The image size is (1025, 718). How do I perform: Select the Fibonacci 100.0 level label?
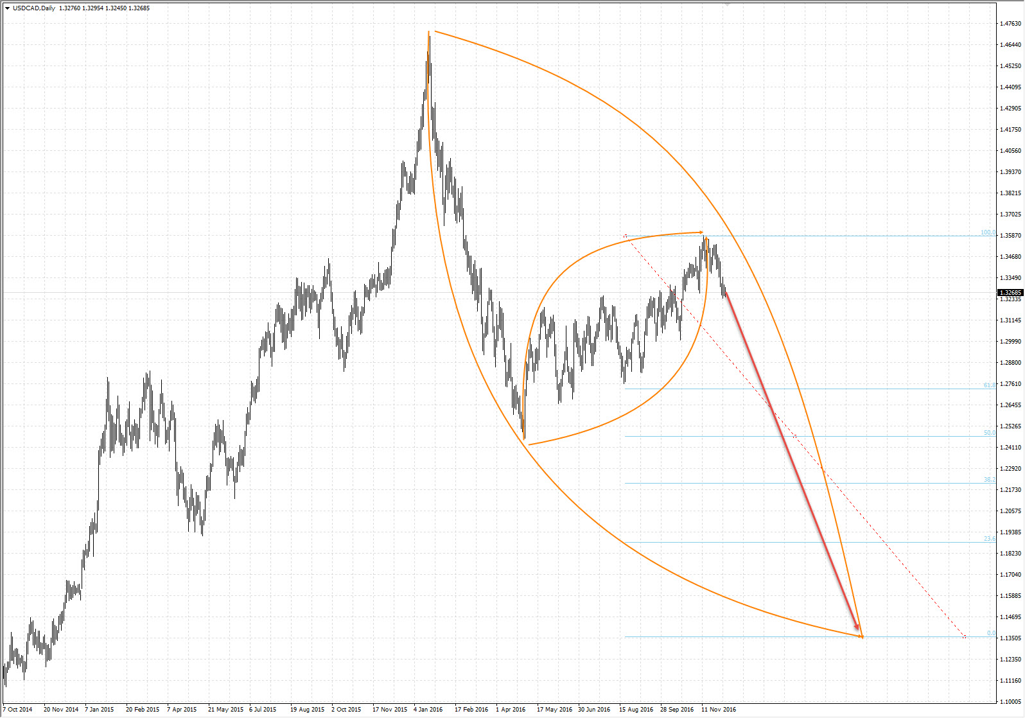coord(987,232)
